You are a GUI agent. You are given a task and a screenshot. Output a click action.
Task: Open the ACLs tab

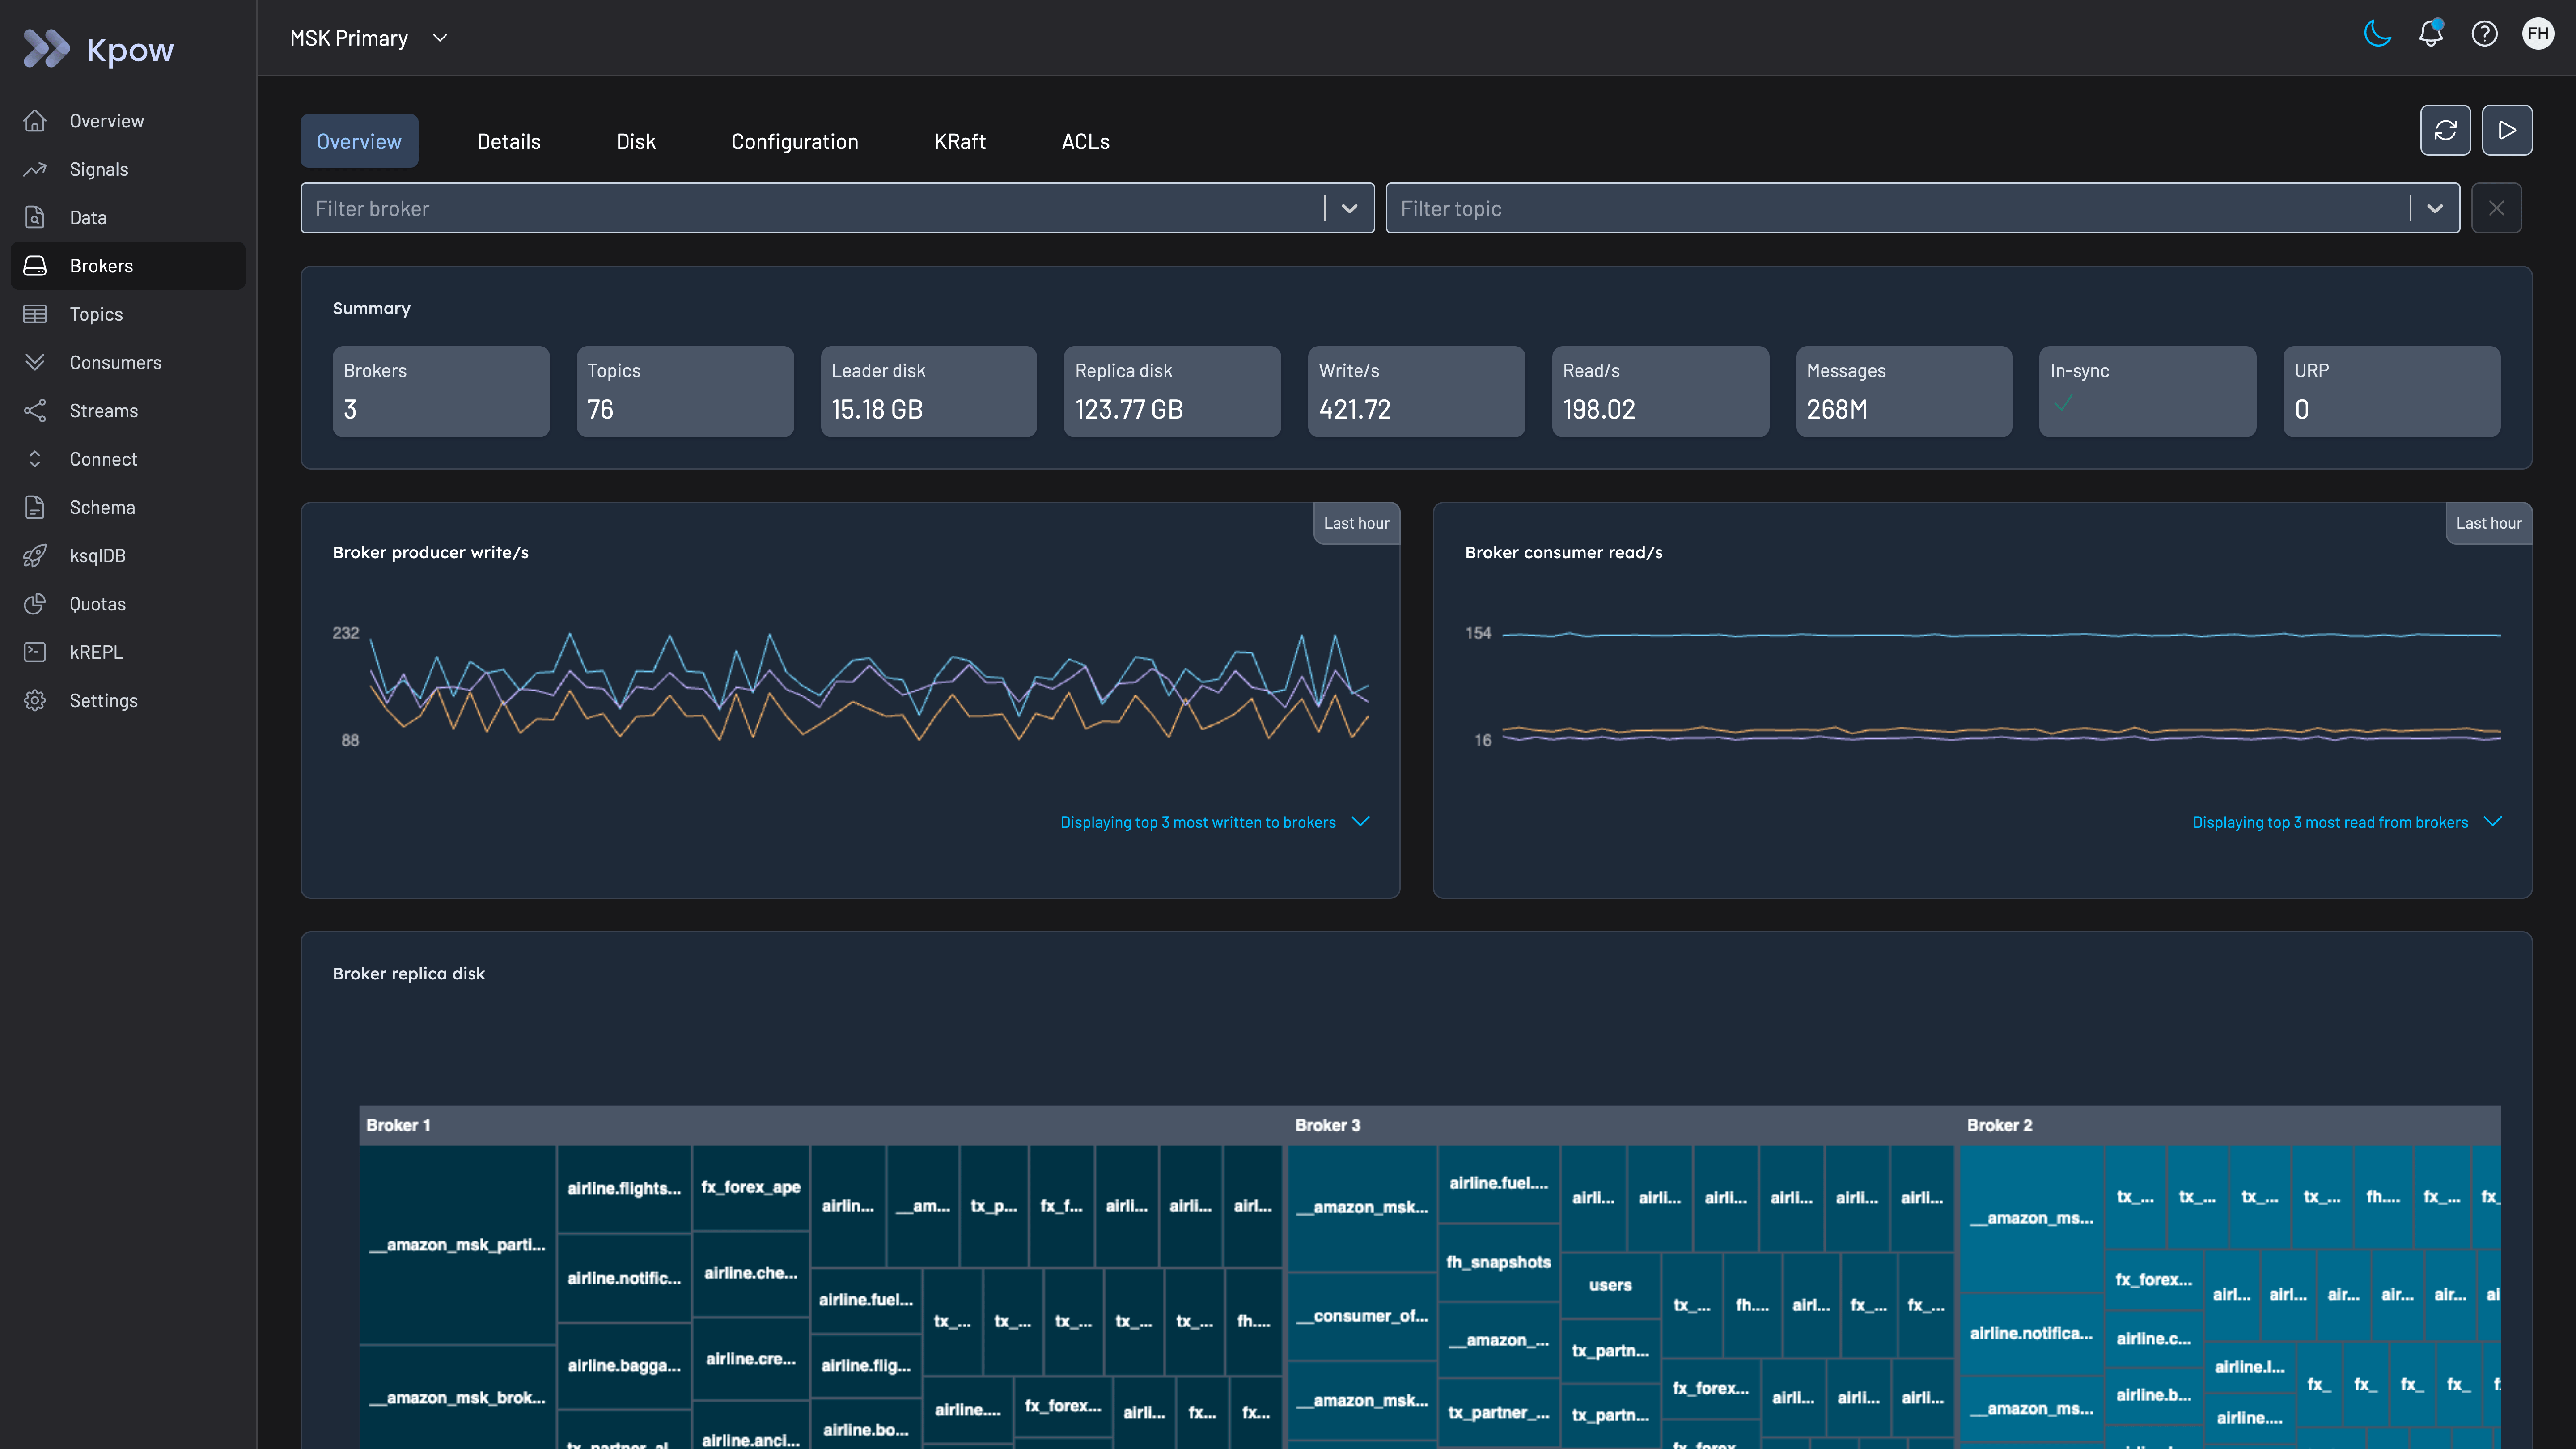point(1085,141)
